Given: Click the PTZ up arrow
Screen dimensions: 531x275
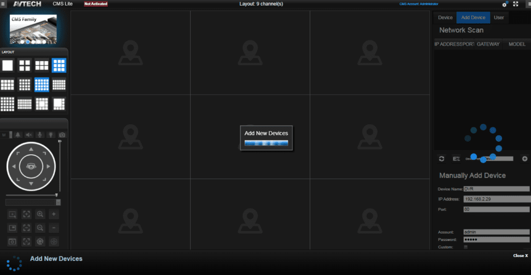Looking at the screenshot, I should [x=31, y=150].
